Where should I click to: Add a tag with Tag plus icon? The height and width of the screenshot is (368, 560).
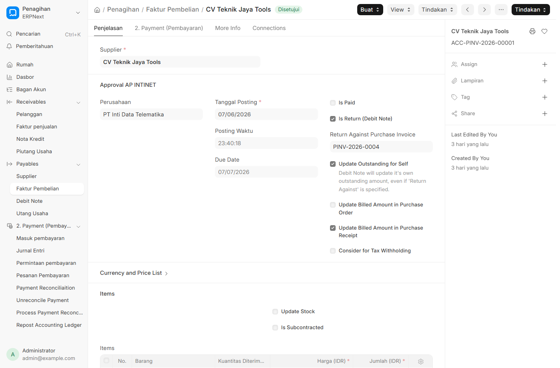[545, 97]
